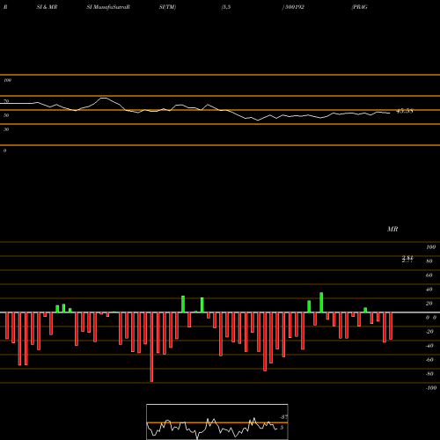Screen dimensions: 440x440
Task: Click the last red bar of MR histogram
Action: [x=391, y=326]
